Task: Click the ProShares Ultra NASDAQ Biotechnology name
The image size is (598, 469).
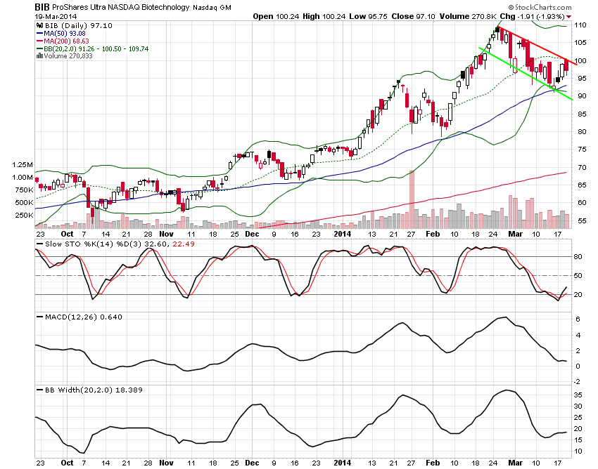Action: point(120,7)
